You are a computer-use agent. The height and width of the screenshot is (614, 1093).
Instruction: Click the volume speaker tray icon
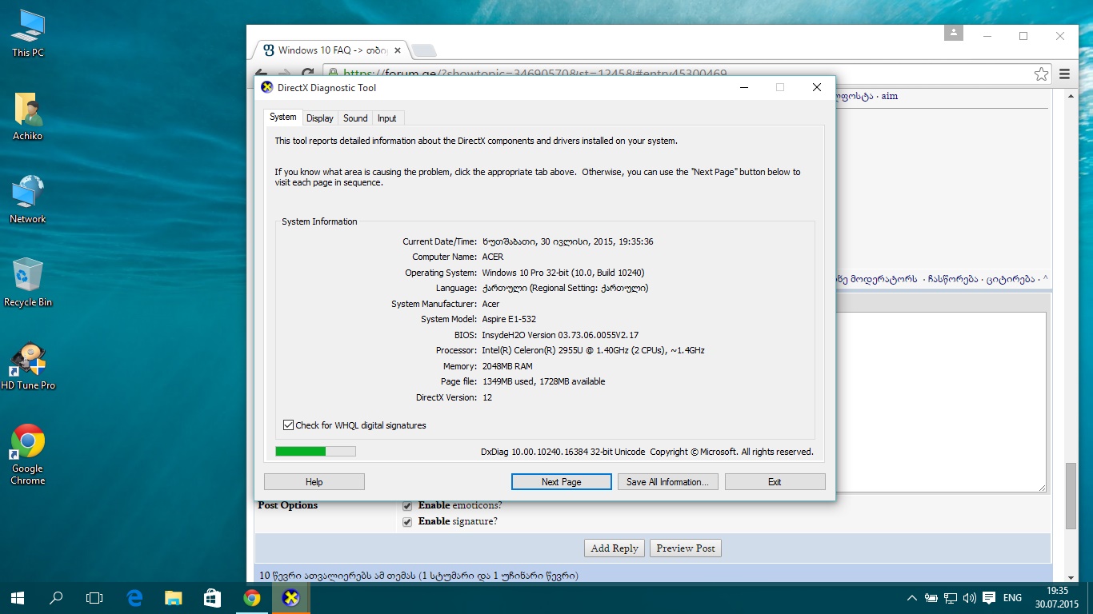(x=970, y=598)
